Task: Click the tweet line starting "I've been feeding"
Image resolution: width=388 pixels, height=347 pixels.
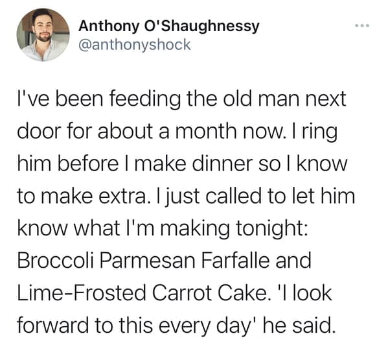Action: (181, 99)
